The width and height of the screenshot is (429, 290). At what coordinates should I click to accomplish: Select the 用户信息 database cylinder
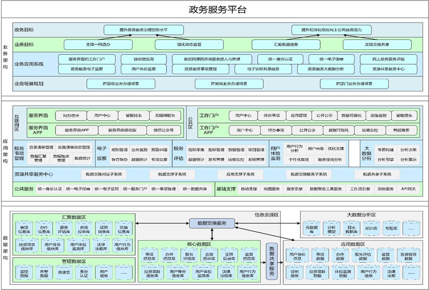(x=104, y=273)
